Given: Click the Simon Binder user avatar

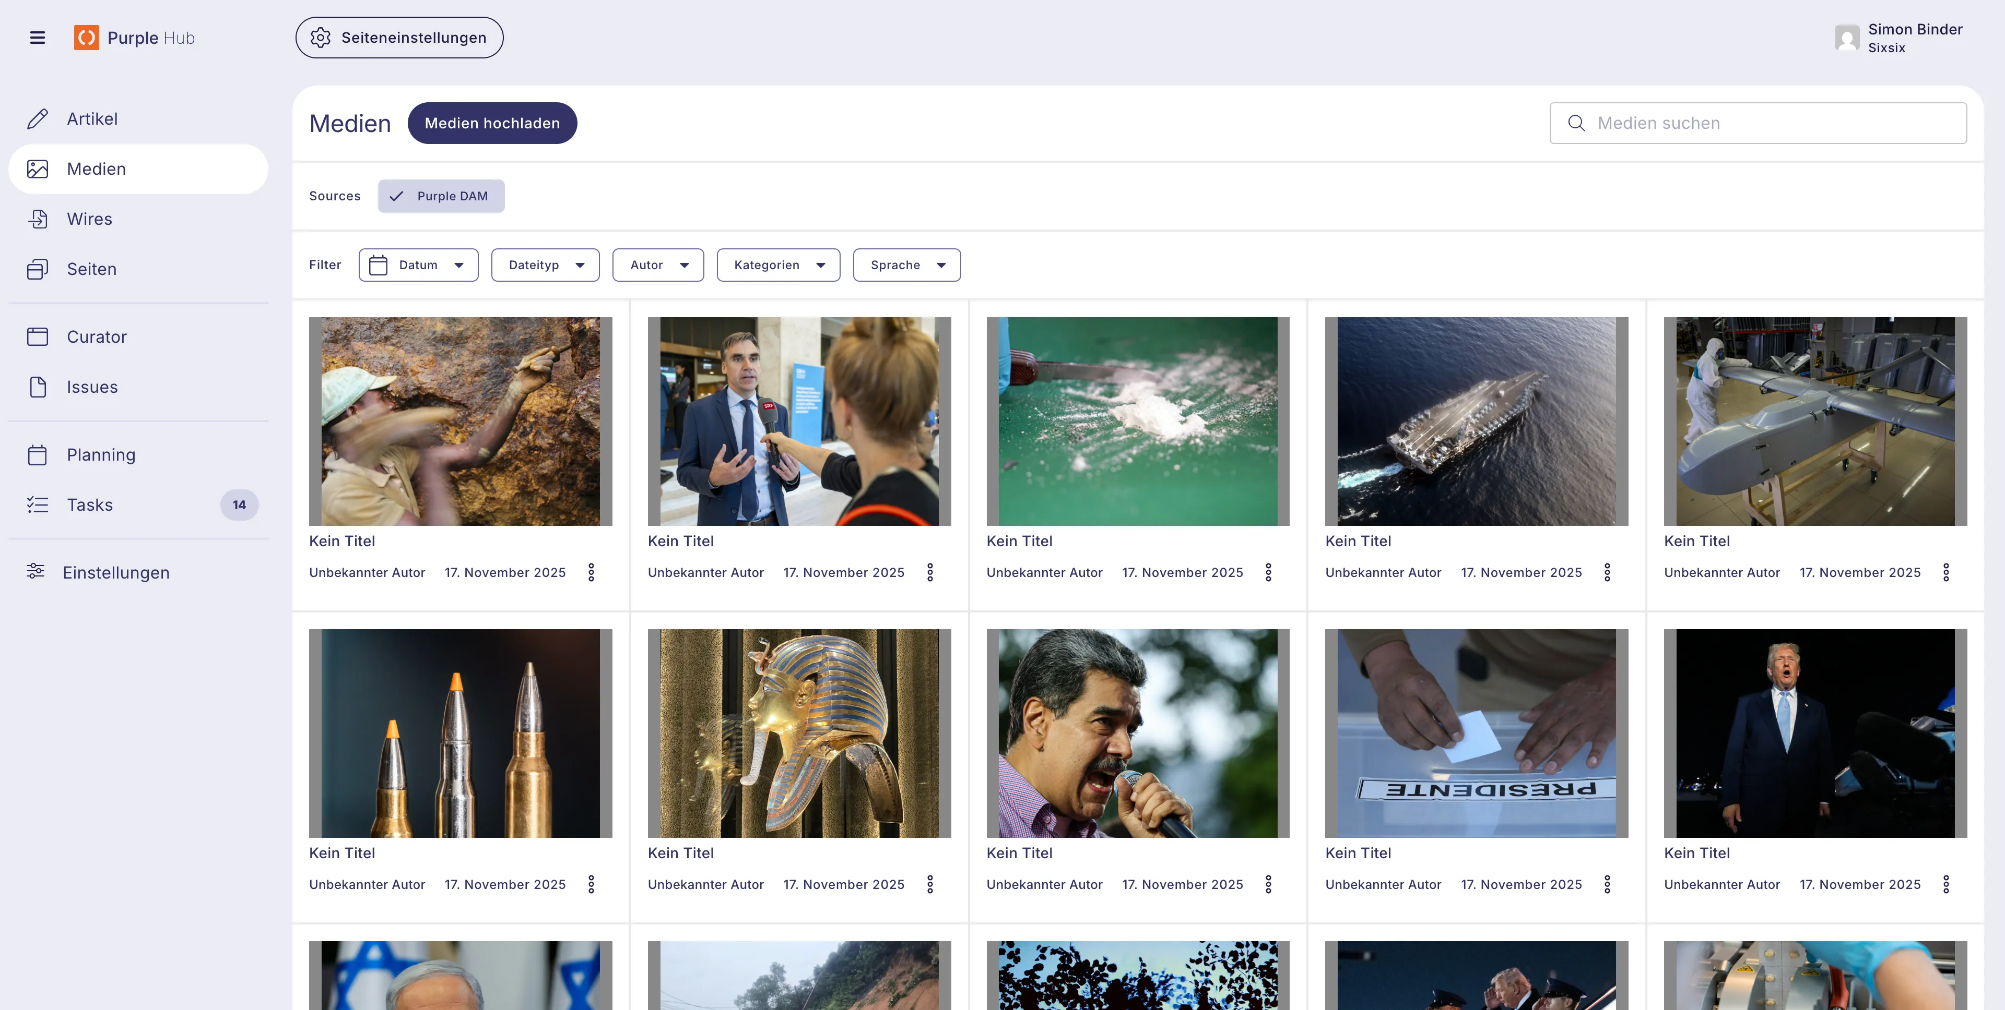Looking at the screenshot, I should (x=1846, y=38).
